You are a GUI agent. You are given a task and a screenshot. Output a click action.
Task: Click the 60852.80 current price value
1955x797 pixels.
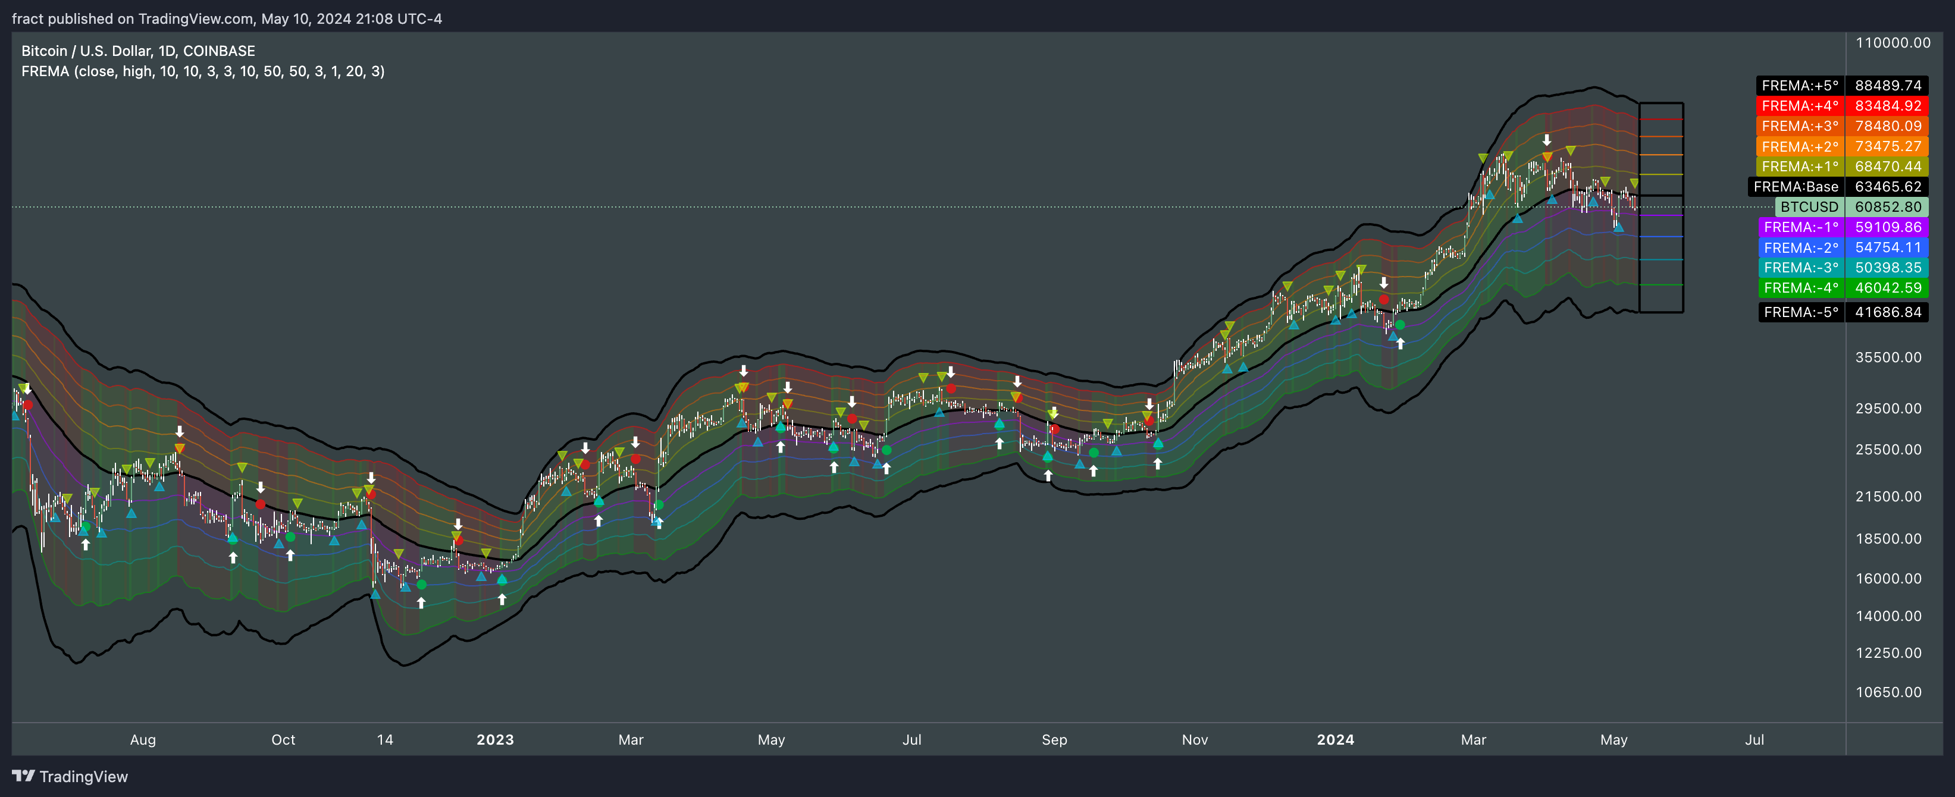click(x=1887, y=206)
